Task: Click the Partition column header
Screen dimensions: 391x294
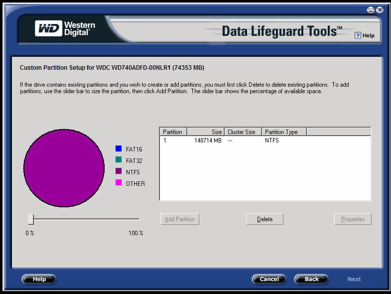Action: coord(173,132)
